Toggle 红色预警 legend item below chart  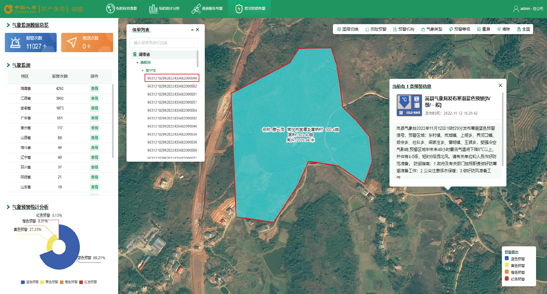(x=88, y=282)
